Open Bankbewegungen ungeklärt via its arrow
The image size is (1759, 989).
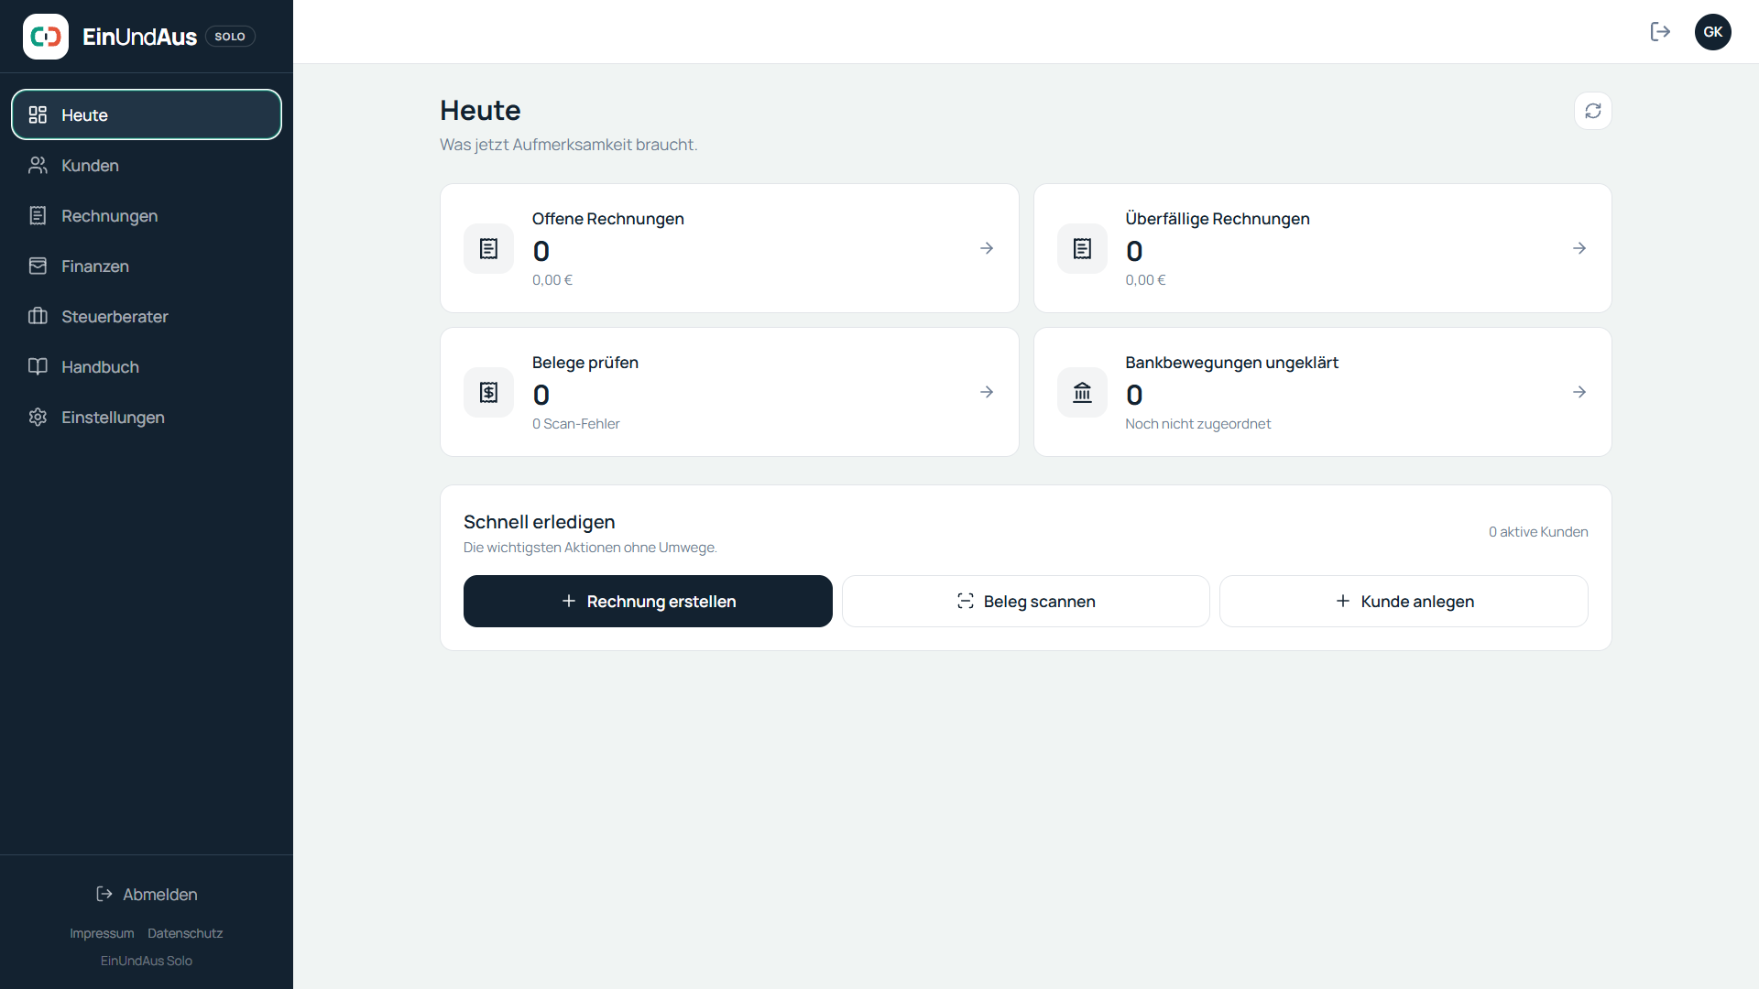point(1579,392)
